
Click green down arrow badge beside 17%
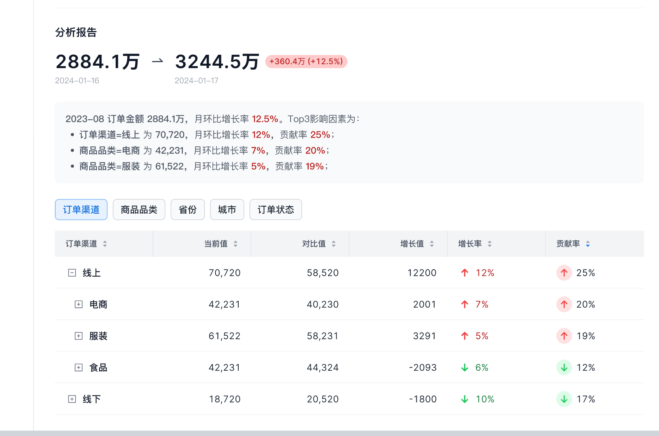[x=564, y=399]
